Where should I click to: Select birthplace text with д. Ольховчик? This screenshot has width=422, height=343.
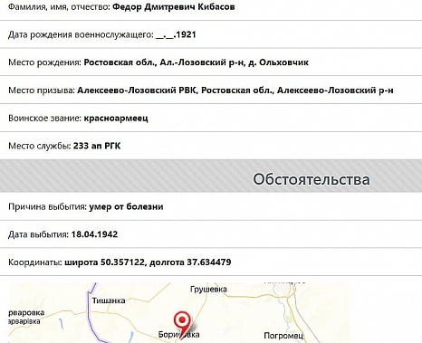[197, 62]
